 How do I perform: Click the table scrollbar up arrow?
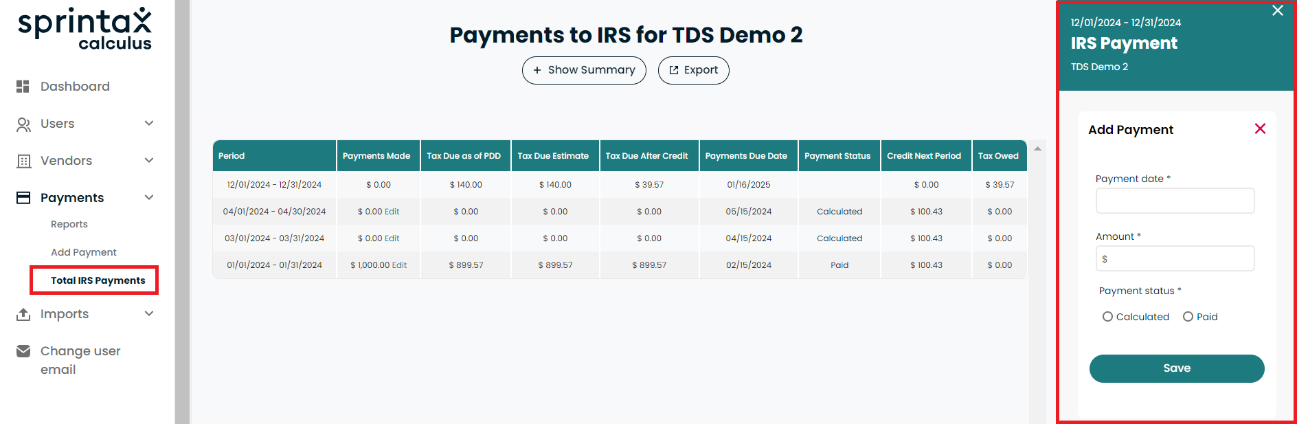coord(1037,148)
